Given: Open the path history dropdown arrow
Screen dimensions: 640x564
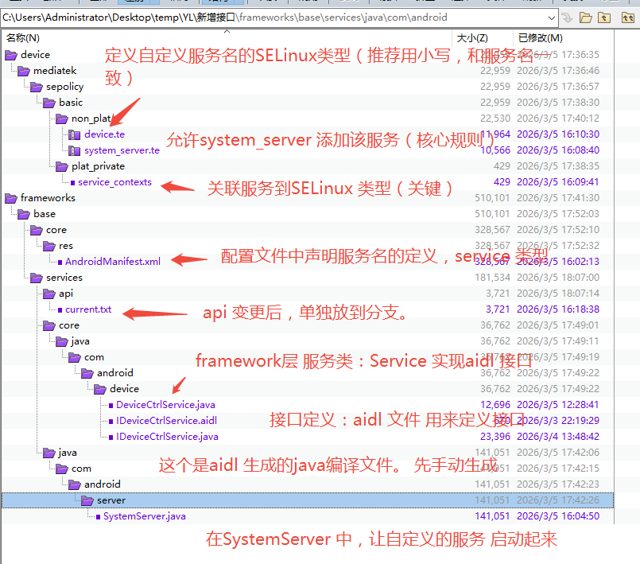Looking at the screenshot, I should click(552, 18).
